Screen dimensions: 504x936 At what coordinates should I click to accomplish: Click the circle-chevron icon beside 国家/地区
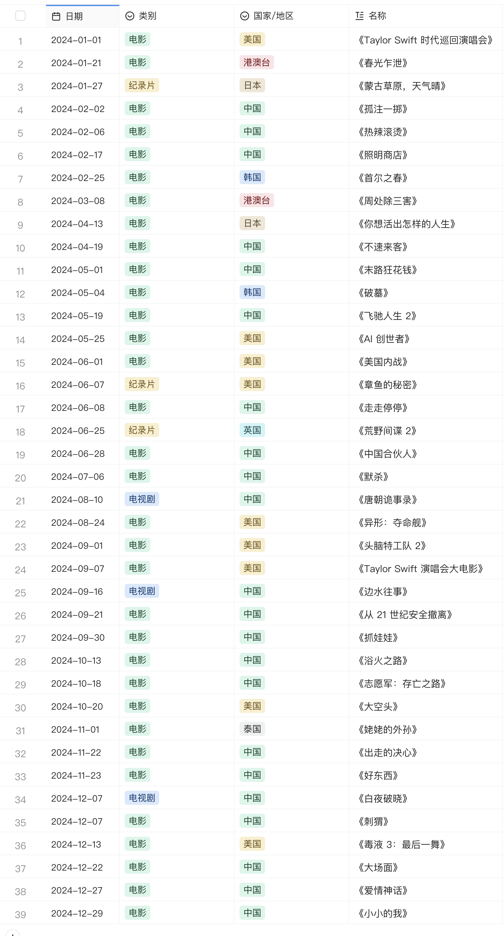(x=244, y=16)
